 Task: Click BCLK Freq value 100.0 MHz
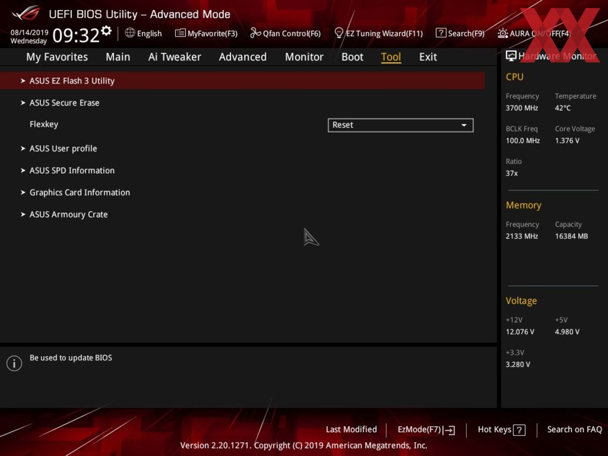(523, 140)
